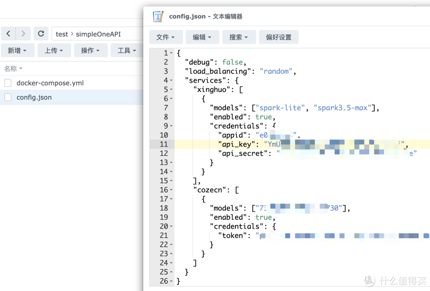The height and width of the screenshot is (291, 430).
Task: Click the forward navigation arrow
Action: (23, 34)
